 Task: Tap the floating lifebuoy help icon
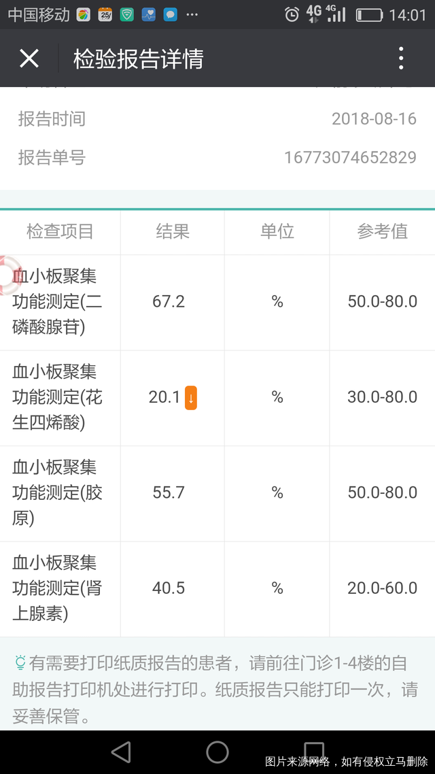click(8, 275)
